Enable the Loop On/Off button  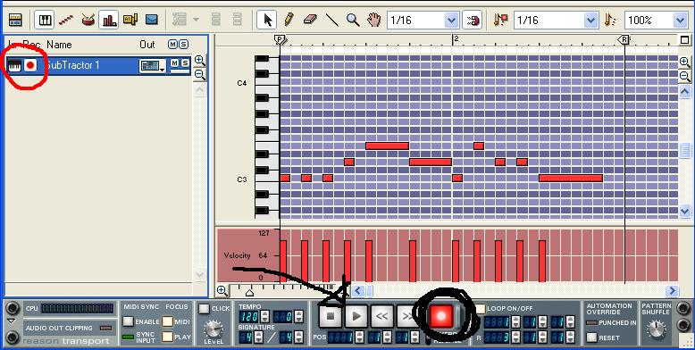pyautogui.click(x=480, y=308)
